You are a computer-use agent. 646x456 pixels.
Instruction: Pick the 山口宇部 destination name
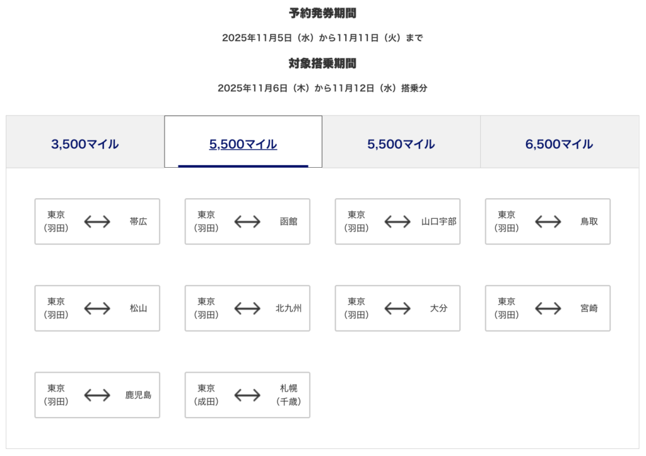(438, 221)
